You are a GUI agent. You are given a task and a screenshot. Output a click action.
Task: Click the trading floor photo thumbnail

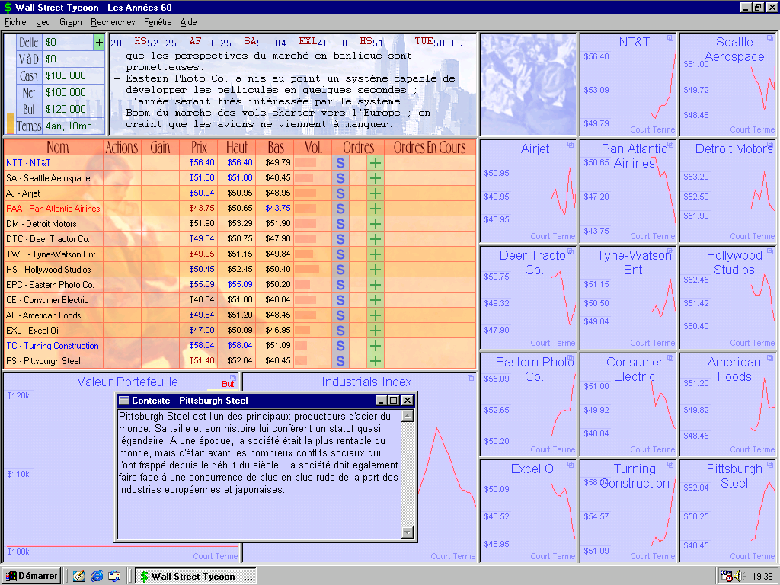528,84
